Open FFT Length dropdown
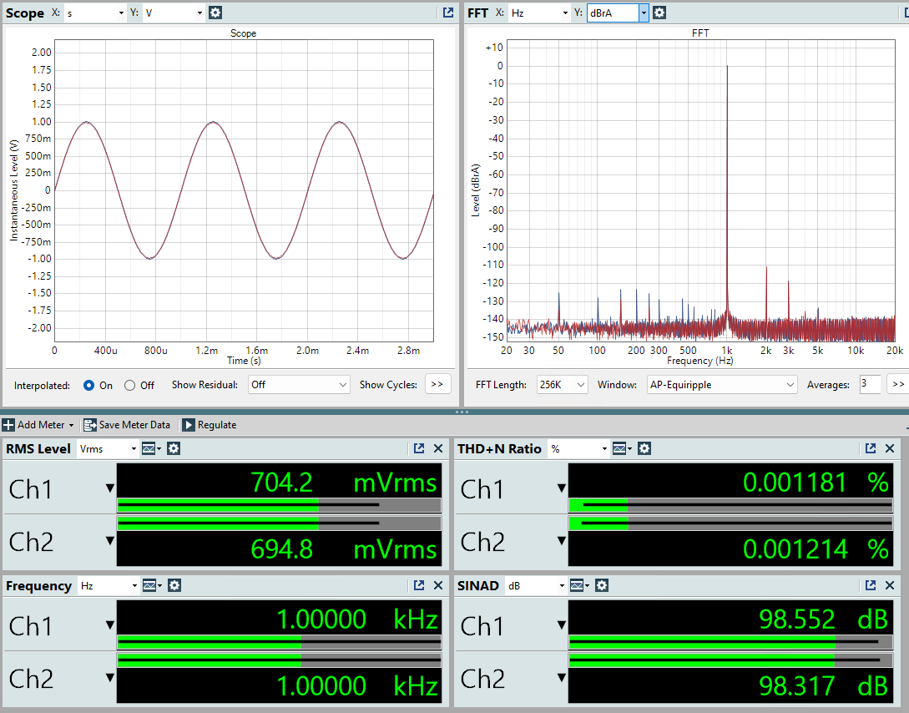 coord(562,385)
